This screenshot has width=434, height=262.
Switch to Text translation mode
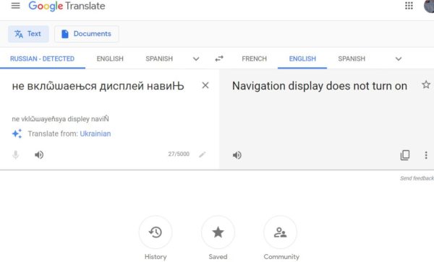click(28, 34)
